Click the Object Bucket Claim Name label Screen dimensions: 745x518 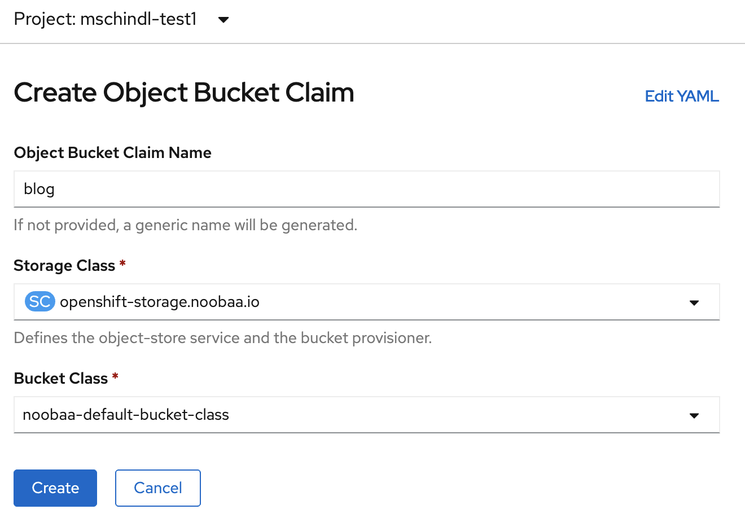[x=112, y=153]
